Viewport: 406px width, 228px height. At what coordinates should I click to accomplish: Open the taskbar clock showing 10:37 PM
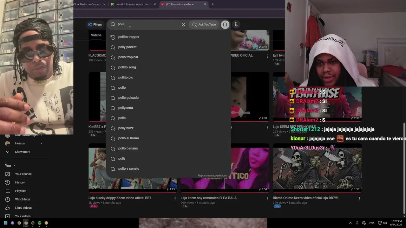pos(396,223)
